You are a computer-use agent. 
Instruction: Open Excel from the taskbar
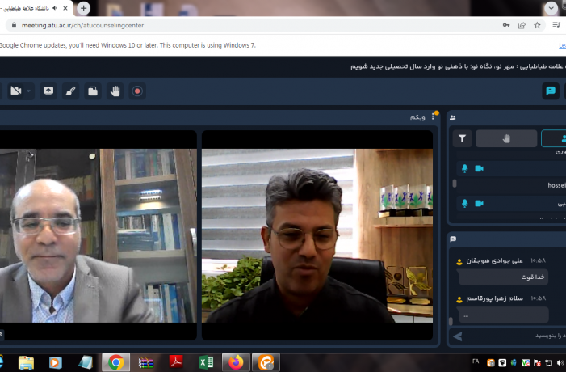coord(206,362)
